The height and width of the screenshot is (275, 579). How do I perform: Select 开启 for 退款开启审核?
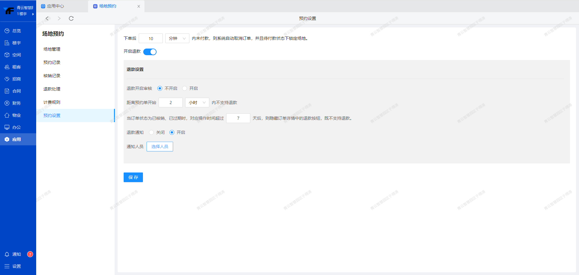[185, 88]
